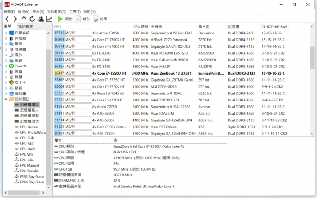
Task: Select FPU VP8 benchmark
Action: coord(24,154)
